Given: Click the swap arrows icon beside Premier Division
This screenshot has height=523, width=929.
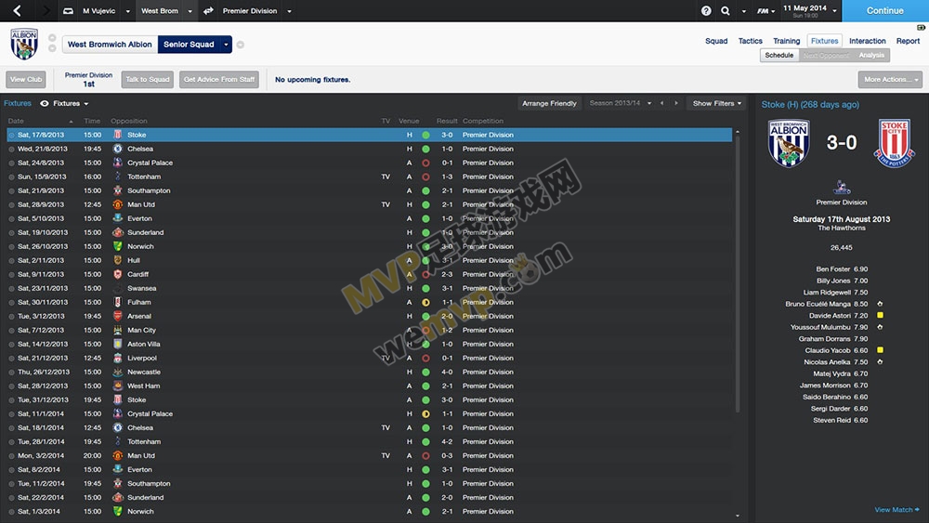Looking at the screenshot, I should 208,10.
